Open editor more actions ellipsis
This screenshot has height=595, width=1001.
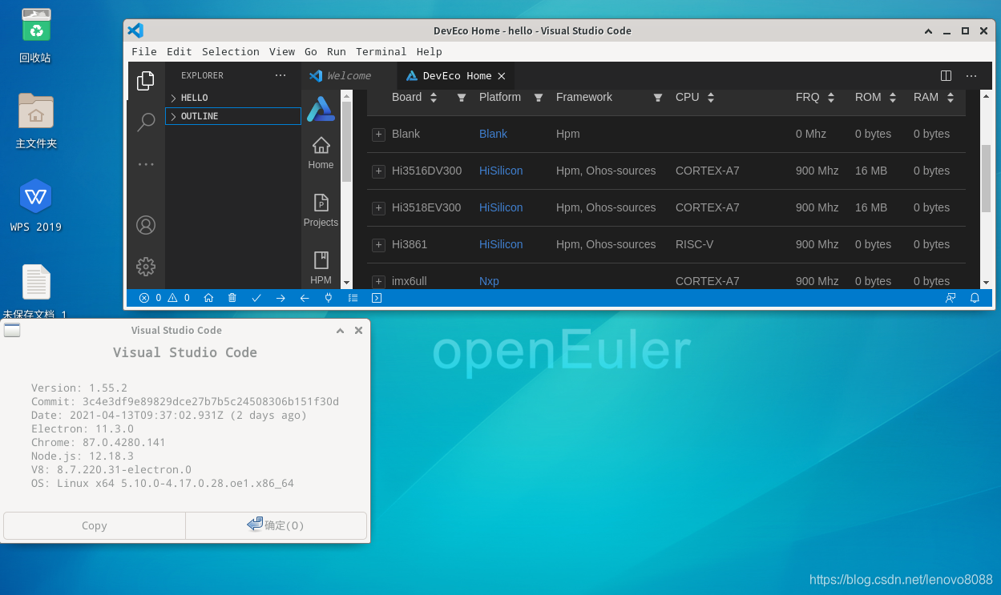[971, 76]
